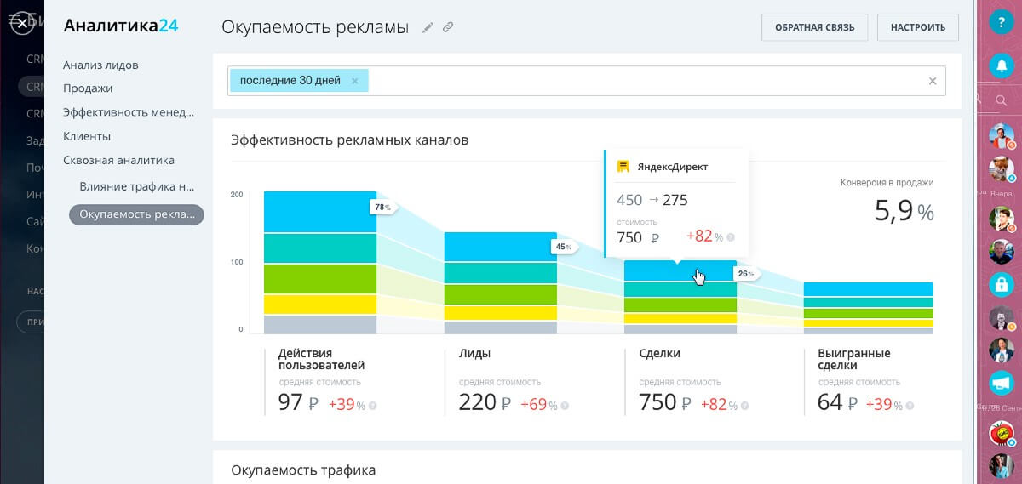Open the megaphone icon in right sidebar
The image size is (1022, 484).
pyautogui.click(x=1001, y=383)
